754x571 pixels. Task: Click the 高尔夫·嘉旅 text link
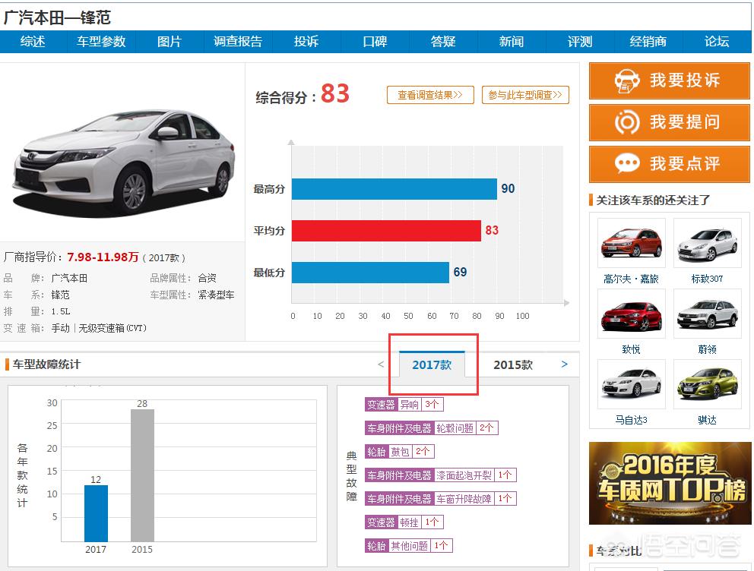click(x=631, y=279)
